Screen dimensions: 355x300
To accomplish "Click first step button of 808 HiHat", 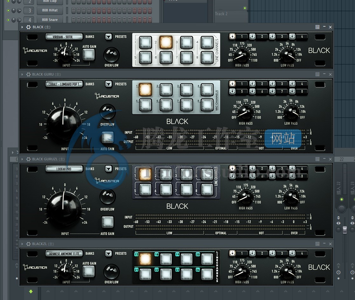I will click(x=73, y=10).
